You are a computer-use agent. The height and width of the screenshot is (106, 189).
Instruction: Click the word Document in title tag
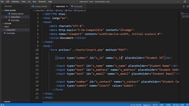(x=67, y=38)
